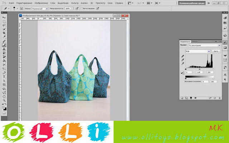This screenshot has width=229, height=143.
Task: Open the Фильтр menu
Action: (x=75, y=3)
